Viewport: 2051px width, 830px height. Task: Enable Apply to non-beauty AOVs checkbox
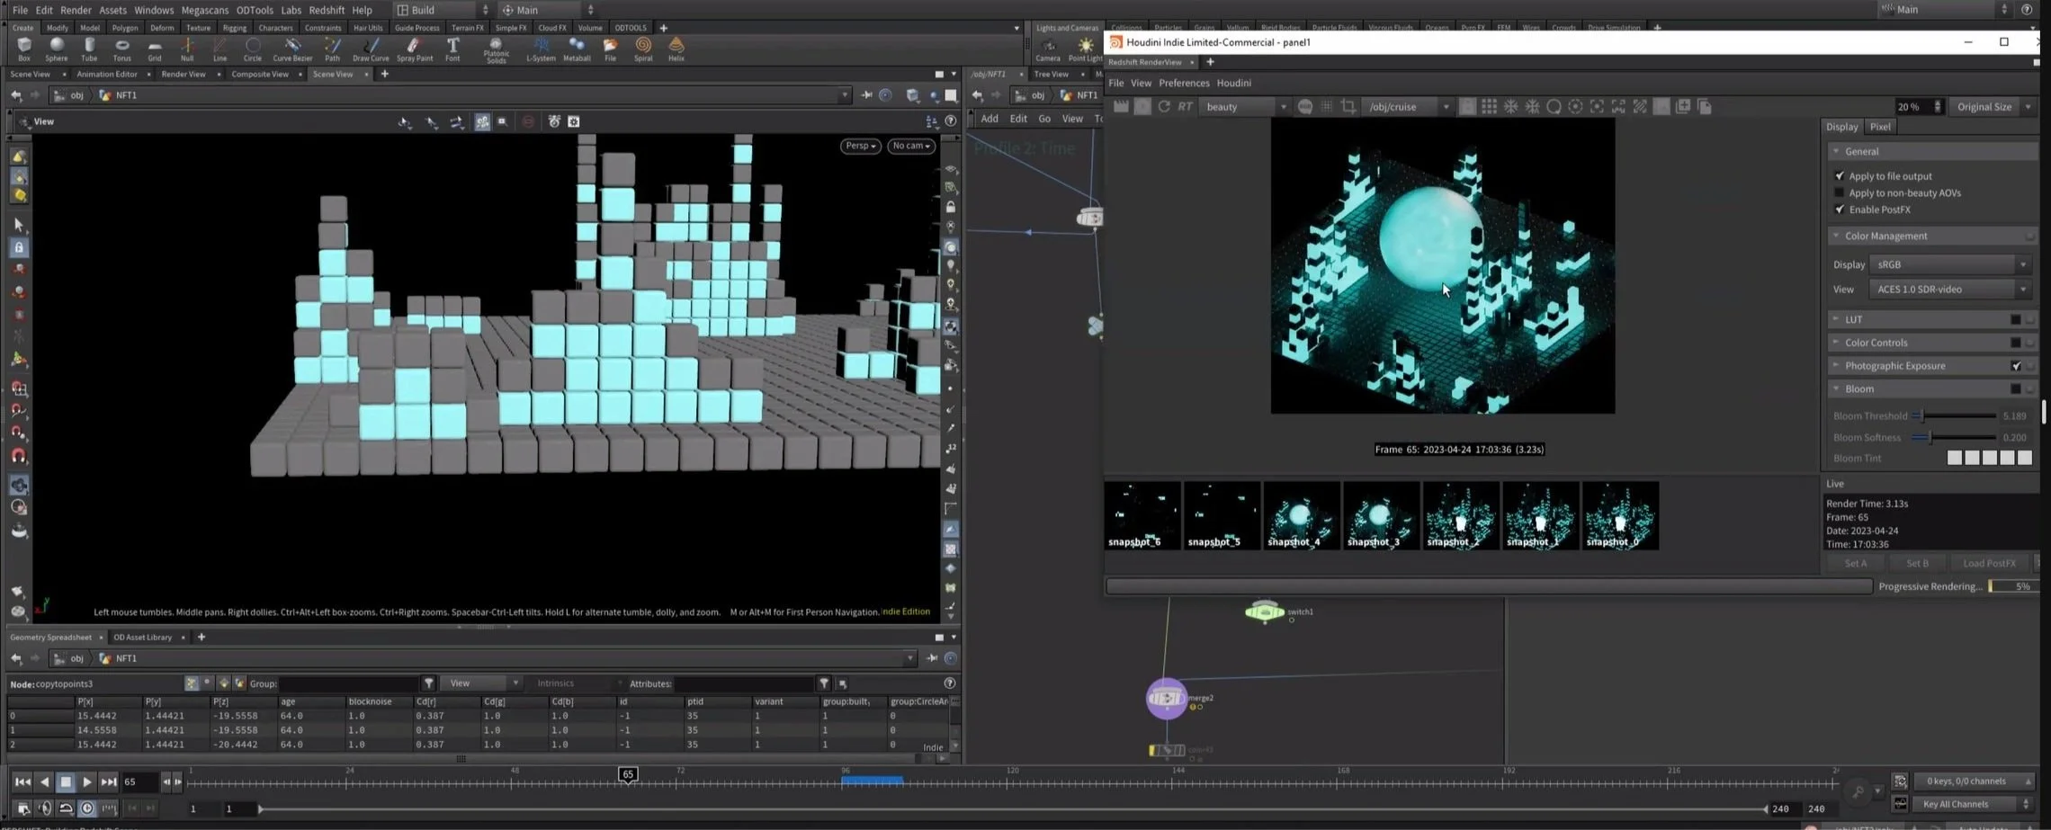1840,192
